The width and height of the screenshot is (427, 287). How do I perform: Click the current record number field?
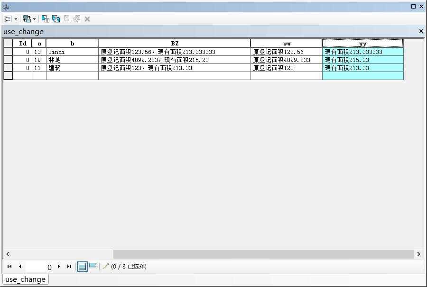(39, 267)
